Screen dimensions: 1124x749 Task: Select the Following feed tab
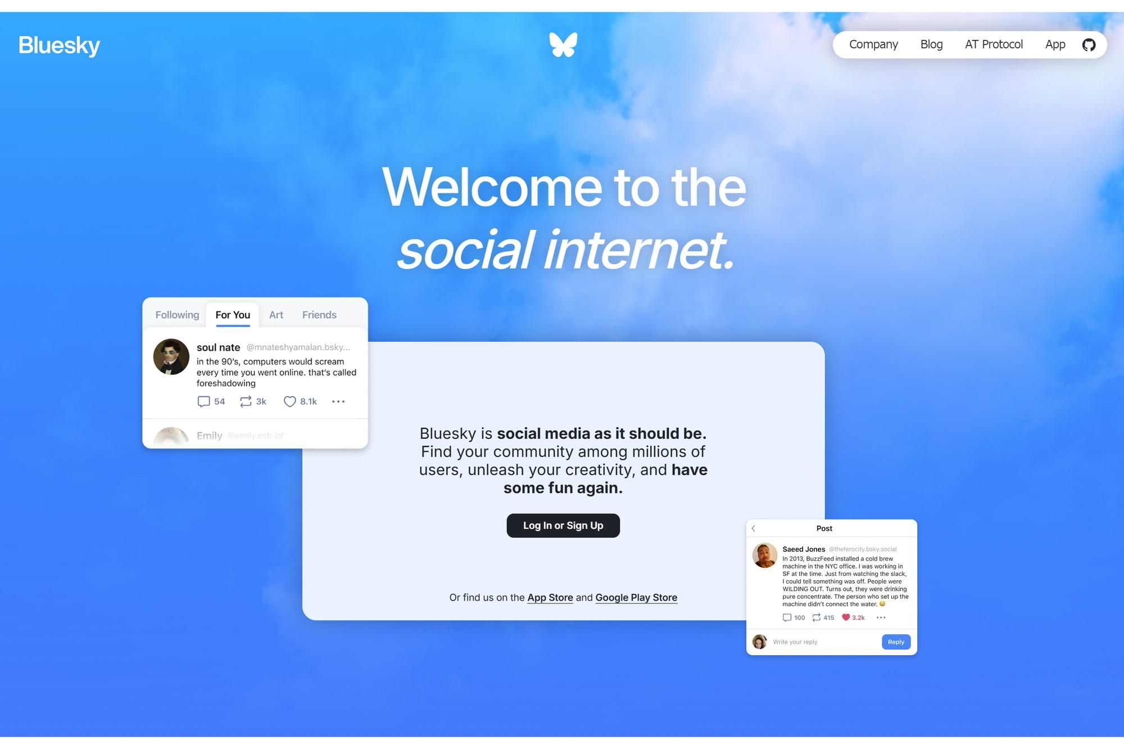[176, 314]
